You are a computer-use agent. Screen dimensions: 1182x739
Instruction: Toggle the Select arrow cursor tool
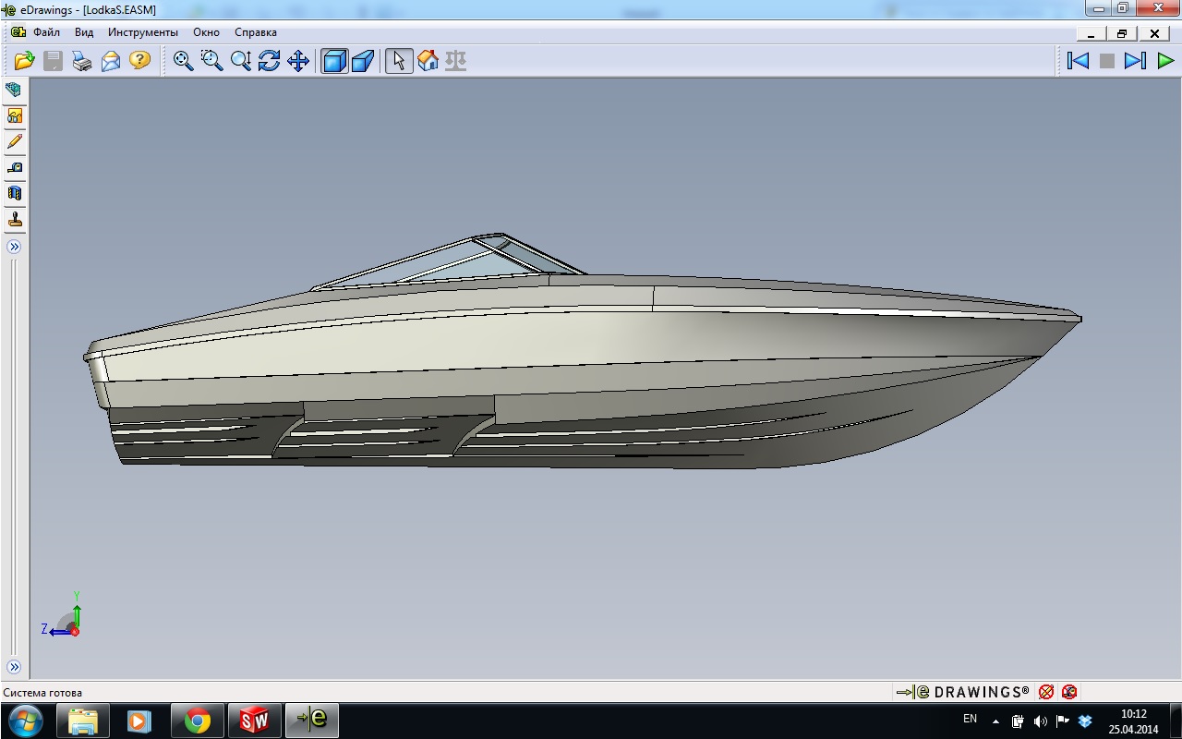tap(399, 61)
